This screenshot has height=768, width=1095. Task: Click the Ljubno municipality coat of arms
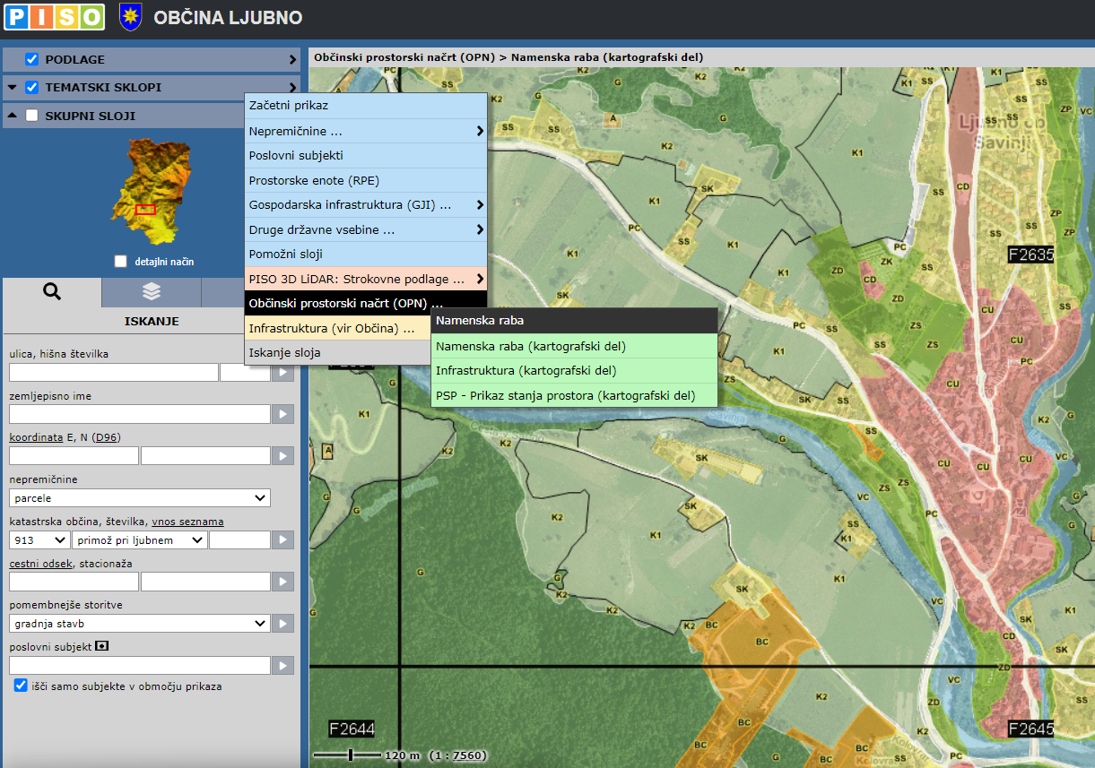pyautogui.click(x=130, y=17)
